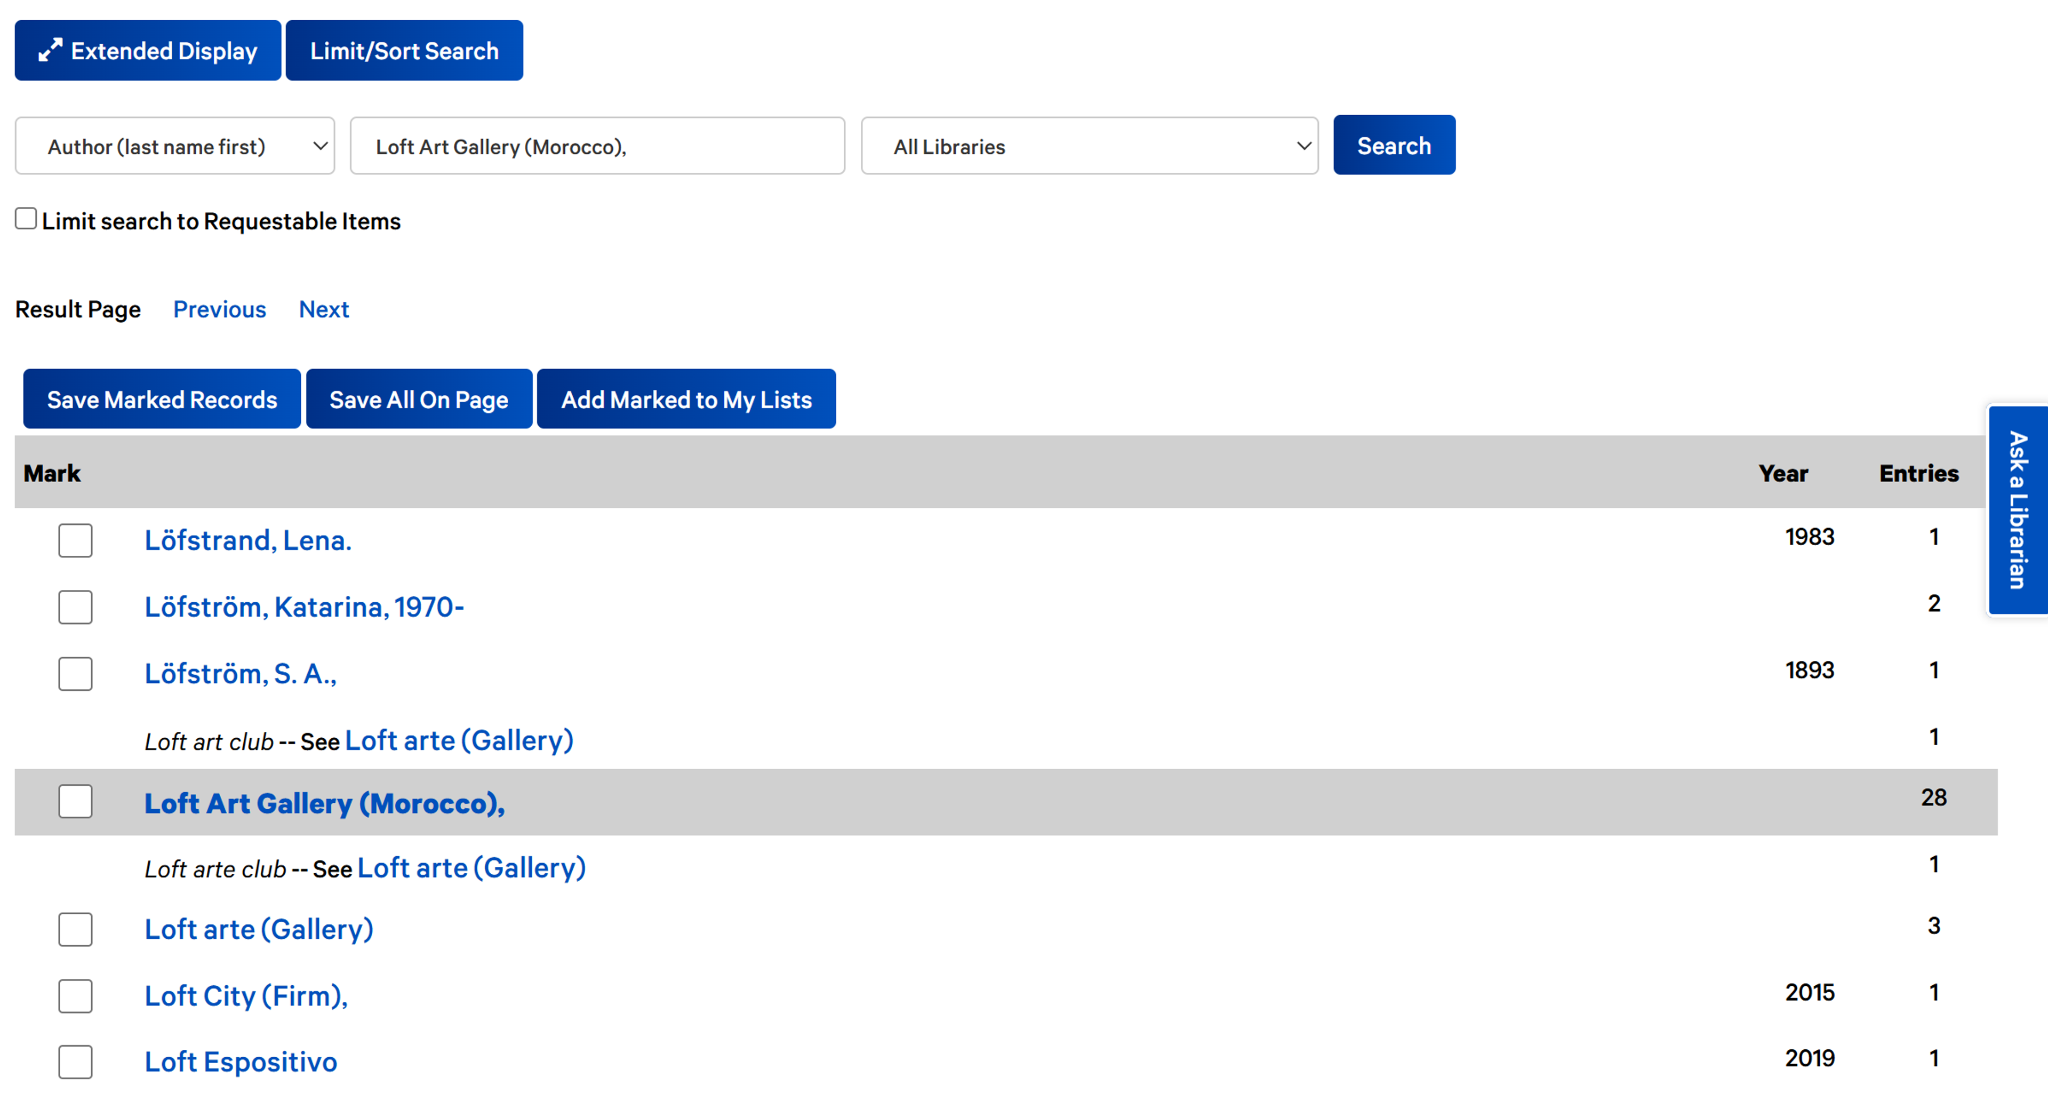
Task: Click Add Marked to My Lists
Action: (x=686, y=399)
